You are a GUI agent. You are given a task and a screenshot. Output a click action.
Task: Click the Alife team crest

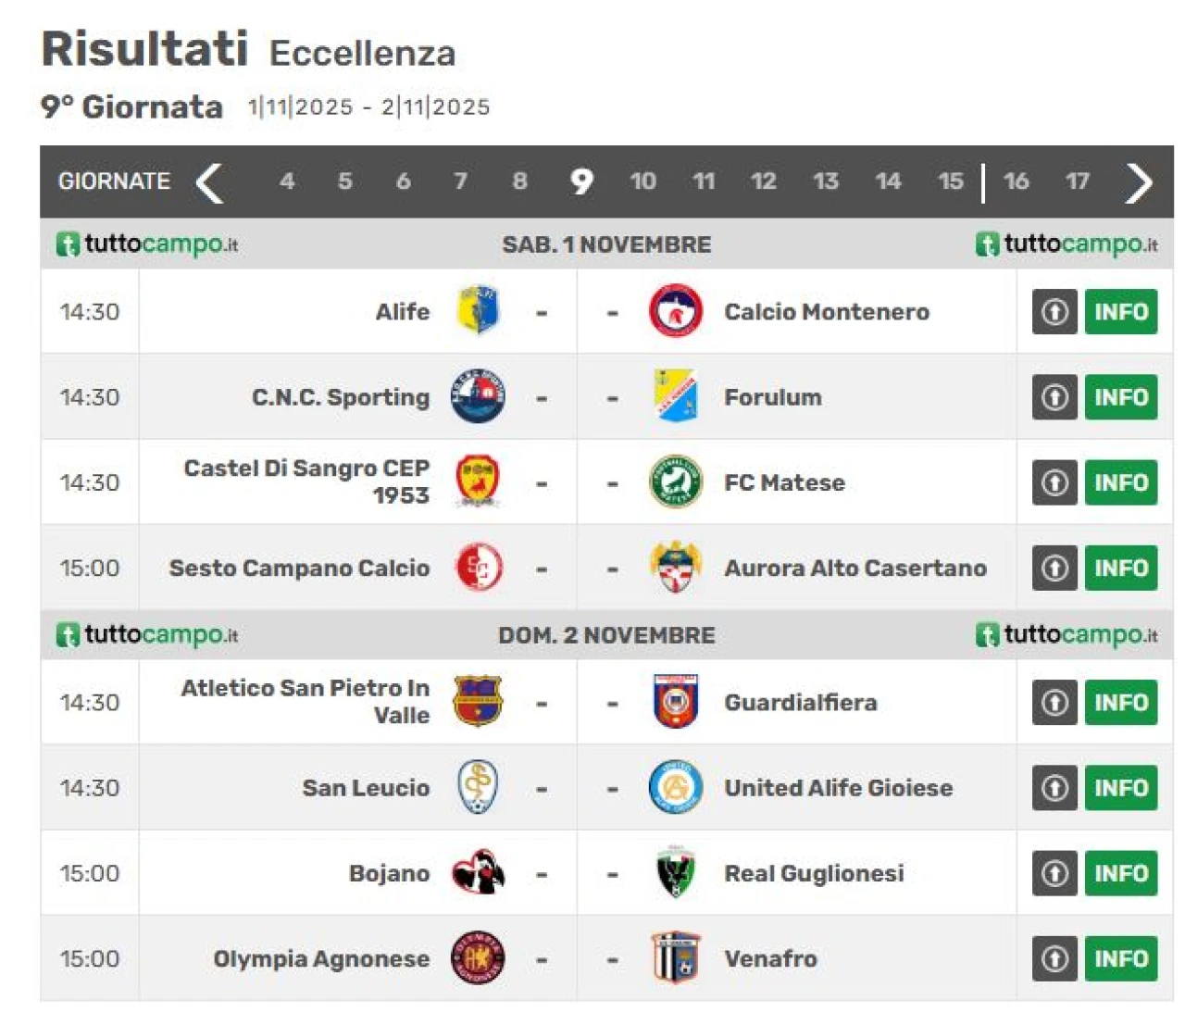click(x=478, y=311)
